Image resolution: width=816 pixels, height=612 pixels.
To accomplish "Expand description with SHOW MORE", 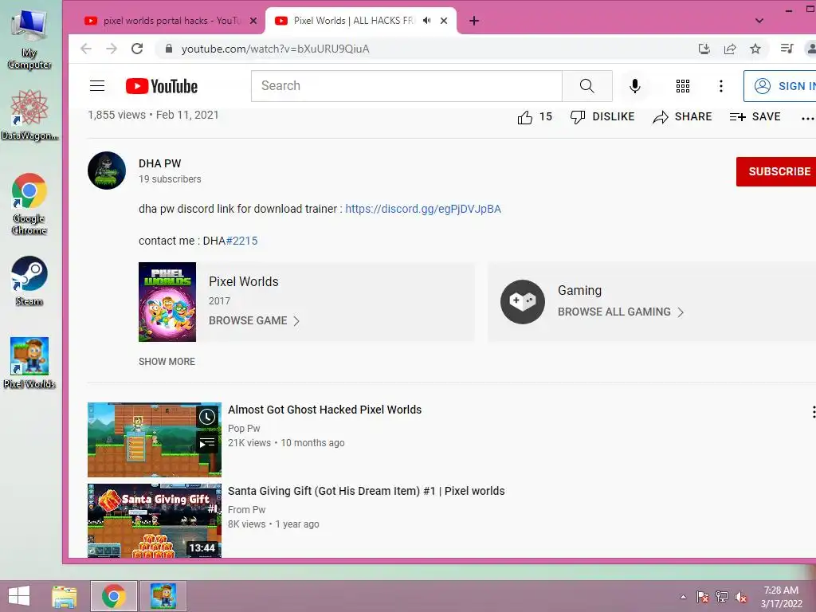I will coord(167,362).
